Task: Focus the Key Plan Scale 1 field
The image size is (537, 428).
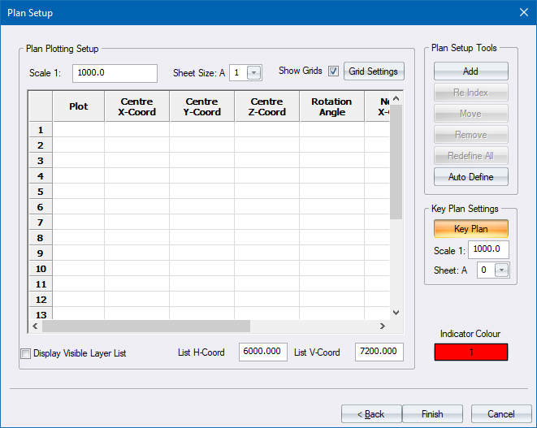Action: coord(488,249)
